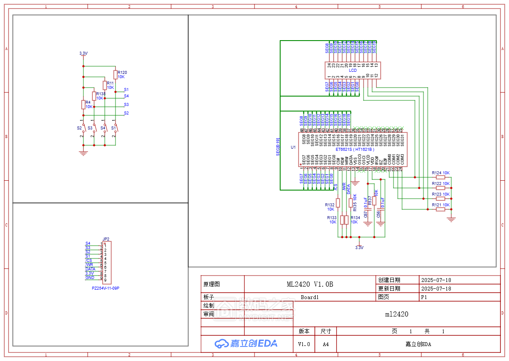This screenshot has width=509, height=361.
Task: Select resistor R4 10K
Action: pos(84,104)
